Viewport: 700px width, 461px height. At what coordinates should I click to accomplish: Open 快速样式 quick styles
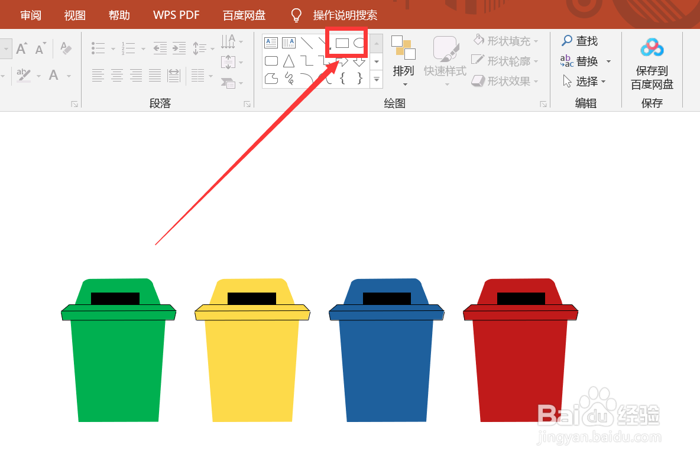445,61
